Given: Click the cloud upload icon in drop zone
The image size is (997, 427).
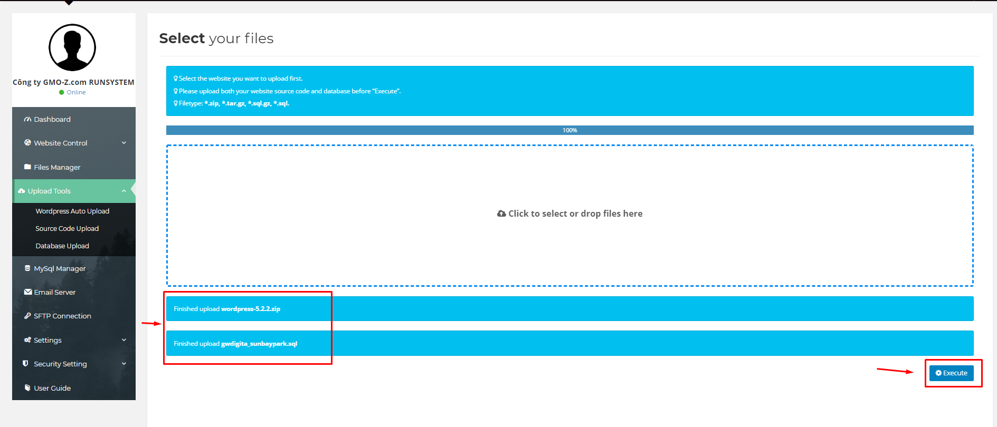Looking at the screenshot, I should [501, 213].
